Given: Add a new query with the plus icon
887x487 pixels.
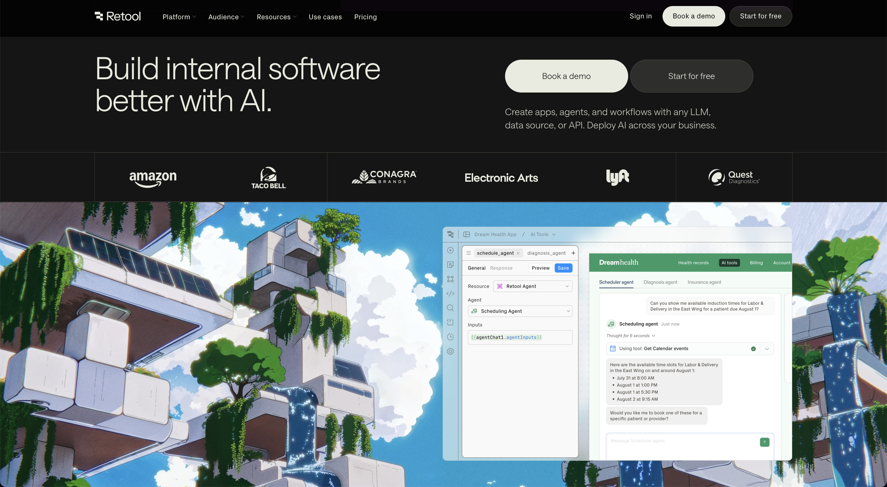Looking at the screenshot, I should click(x=573, y=253).
